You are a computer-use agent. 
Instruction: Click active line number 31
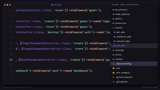pos(11,60)
